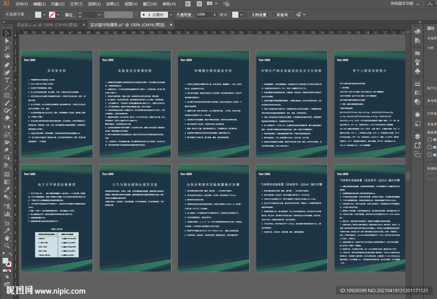Select the Selection tool arrow
The width and height of the screenshot is (437, 299).
7,33
